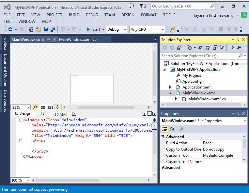Image resolution: width=249 pixels, height=193 pixels.
Task: Click the designer horizontal scrollbar
Action: click(106, 107)
